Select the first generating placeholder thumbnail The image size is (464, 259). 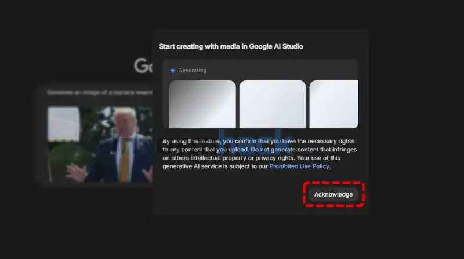[x=202, y=104]
